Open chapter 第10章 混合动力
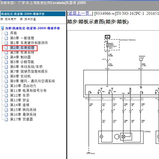The image size is (159, 159). click(x=23, y=86)
